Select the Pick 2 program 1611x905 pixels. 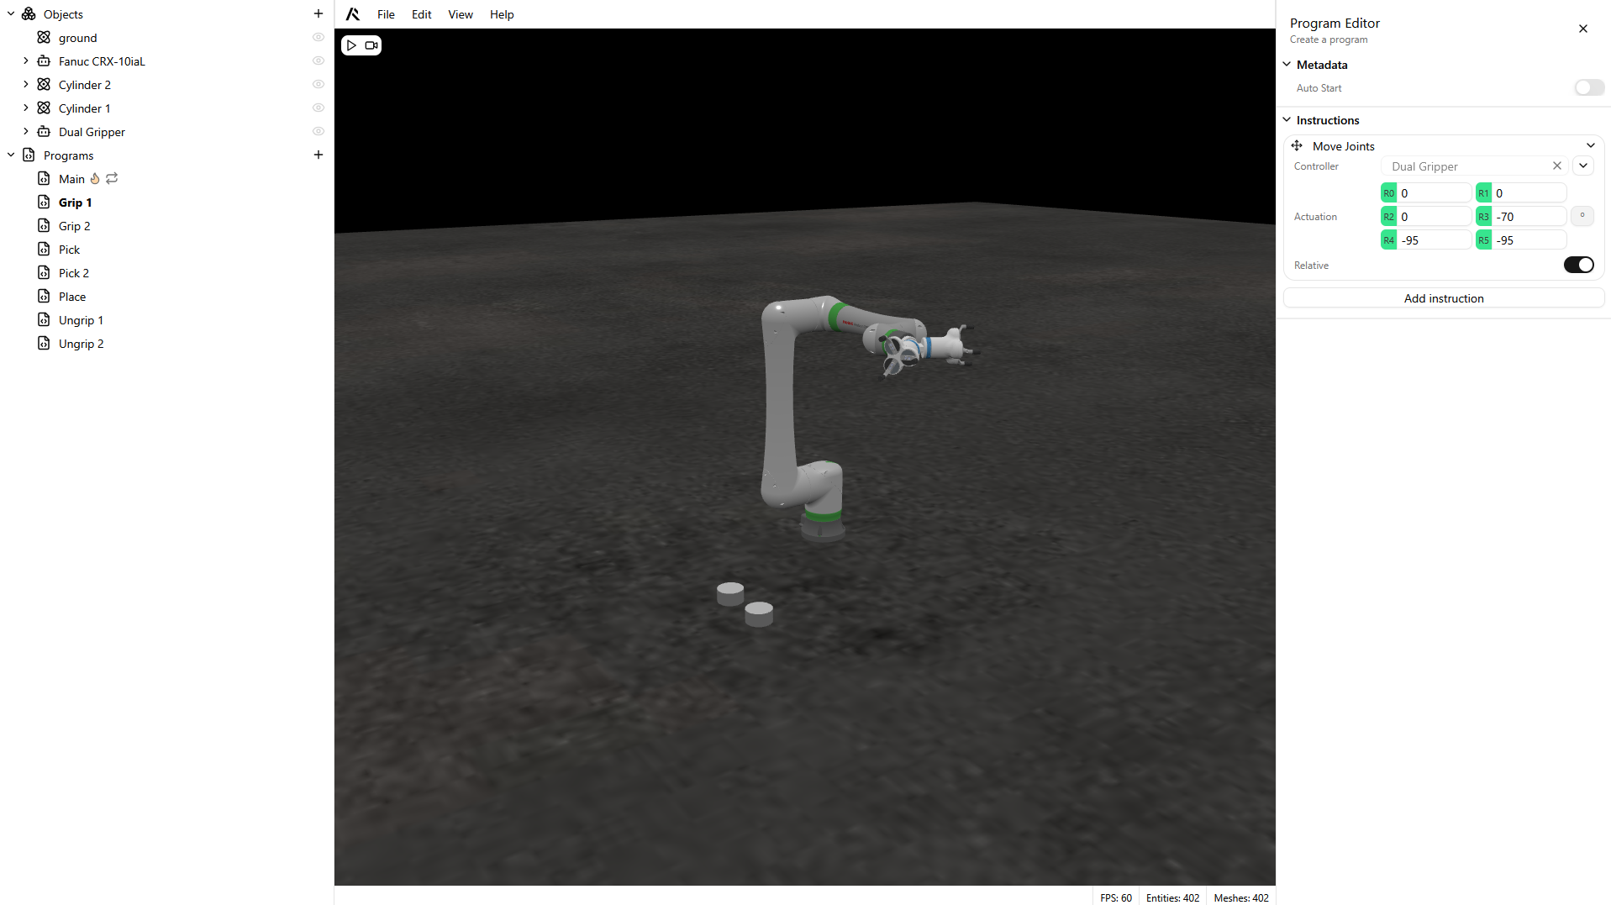[74, 273]
